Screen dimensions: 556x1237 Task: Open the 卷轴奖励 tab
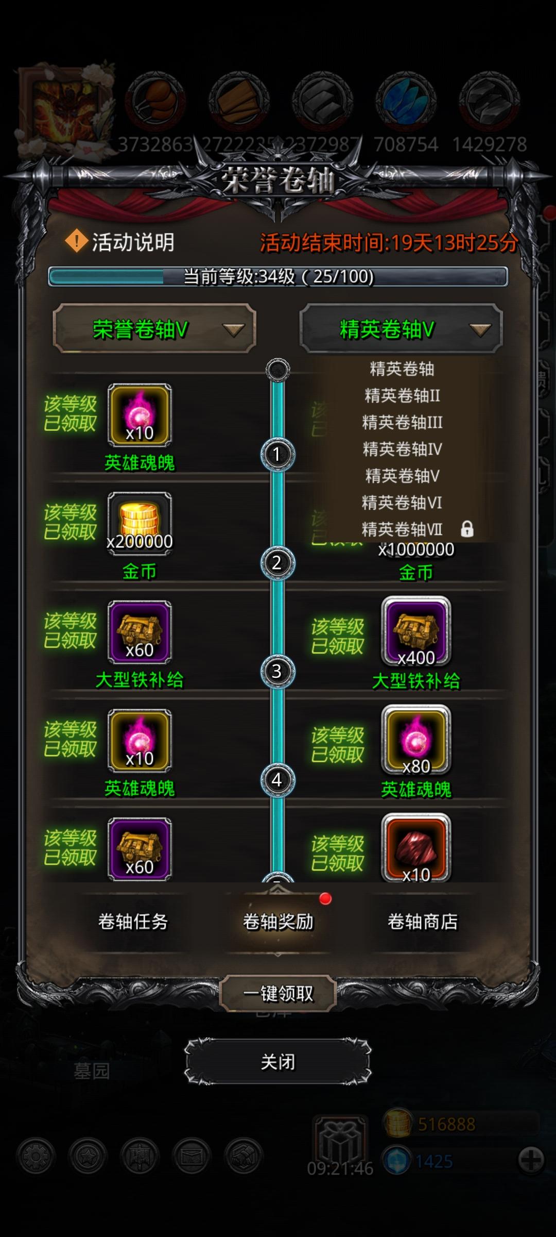click(278, 922)
